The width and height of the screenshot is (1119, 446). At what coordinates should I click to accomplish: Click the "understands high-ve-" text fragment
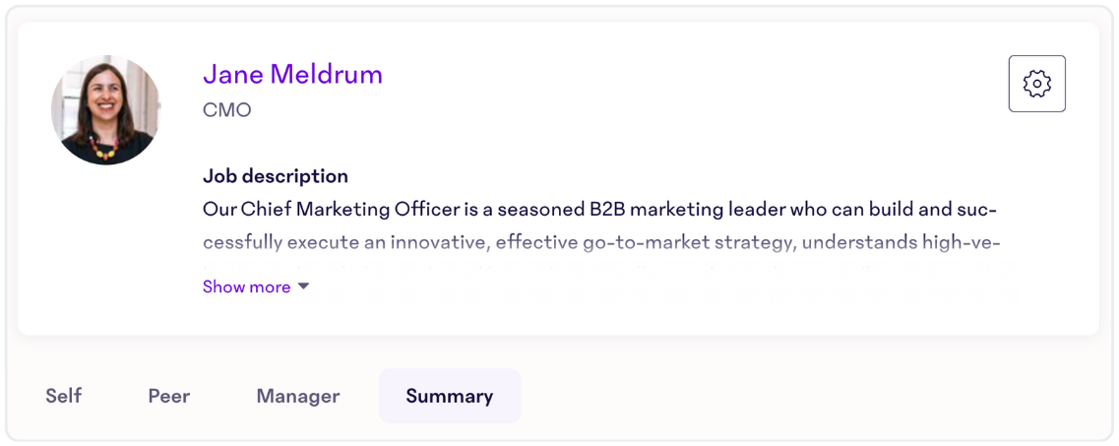901,242
